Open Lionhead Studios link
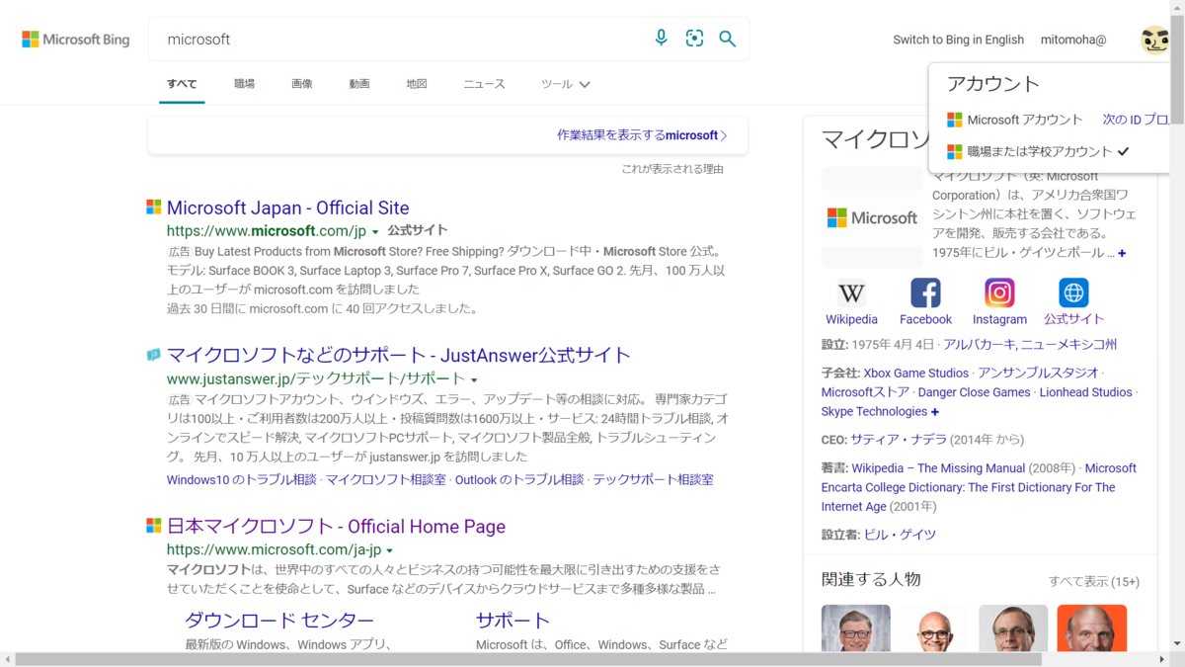This screenshot has width=1185, height=667. 1085,392
